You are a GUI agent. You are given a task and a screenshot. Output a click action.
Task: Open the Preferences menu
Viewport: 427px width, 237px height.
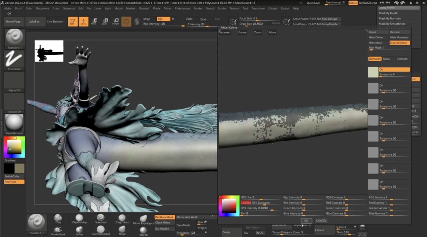point(182,8)
